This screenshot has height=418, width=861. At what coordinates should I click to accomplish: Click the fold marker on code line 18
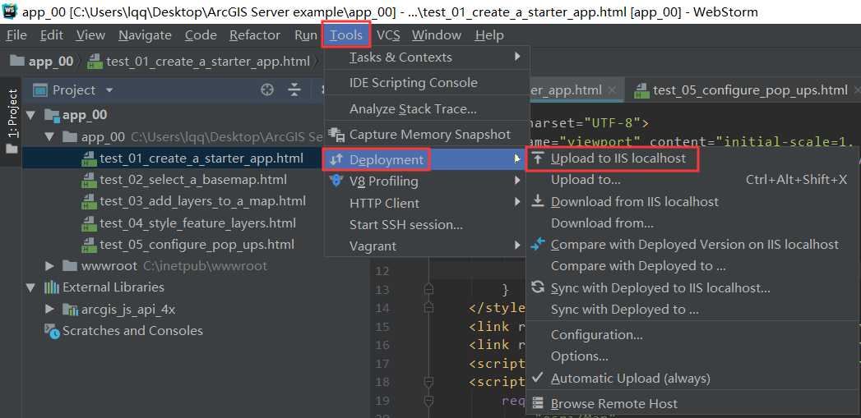click(x=428, y=382)
